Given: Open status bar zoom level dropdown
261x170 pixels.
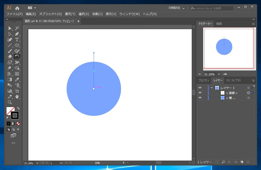Looking at the screenshot, I should tap(37, 163).
